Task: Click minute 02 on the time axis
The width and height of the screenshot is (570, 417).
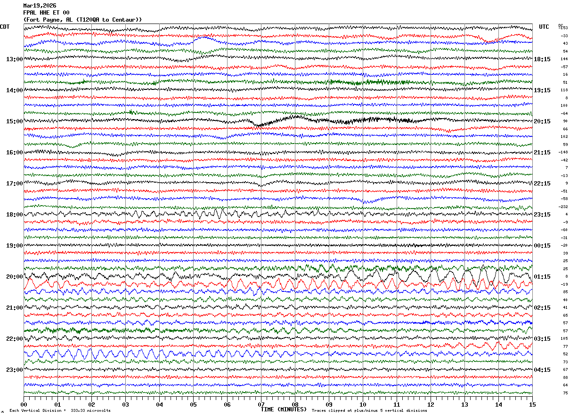Action: [91, 404]
